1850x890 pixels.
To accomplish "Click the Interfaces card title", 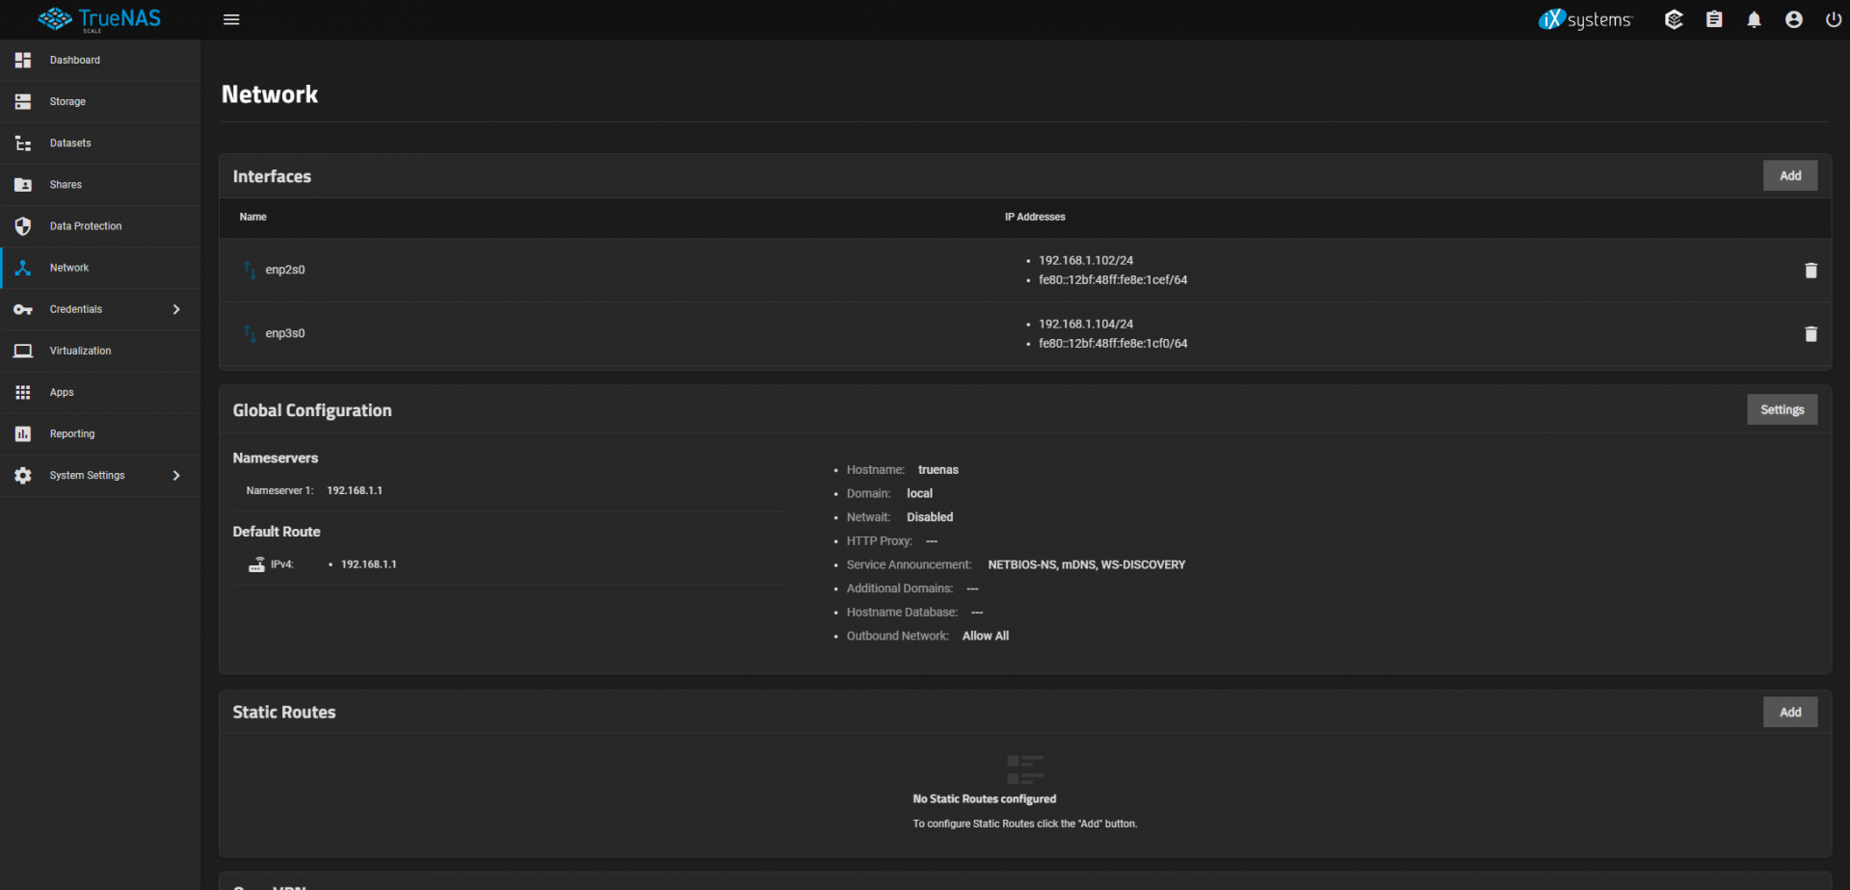I will click(272, 176).
